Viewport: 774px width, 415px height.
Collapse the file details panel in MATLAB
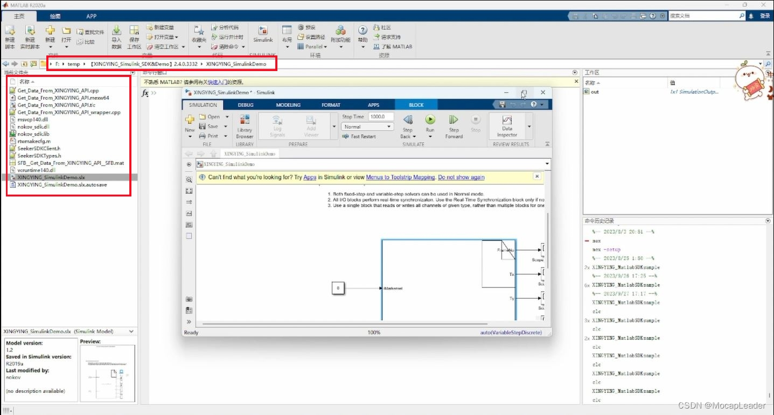(x=132, y=331)
